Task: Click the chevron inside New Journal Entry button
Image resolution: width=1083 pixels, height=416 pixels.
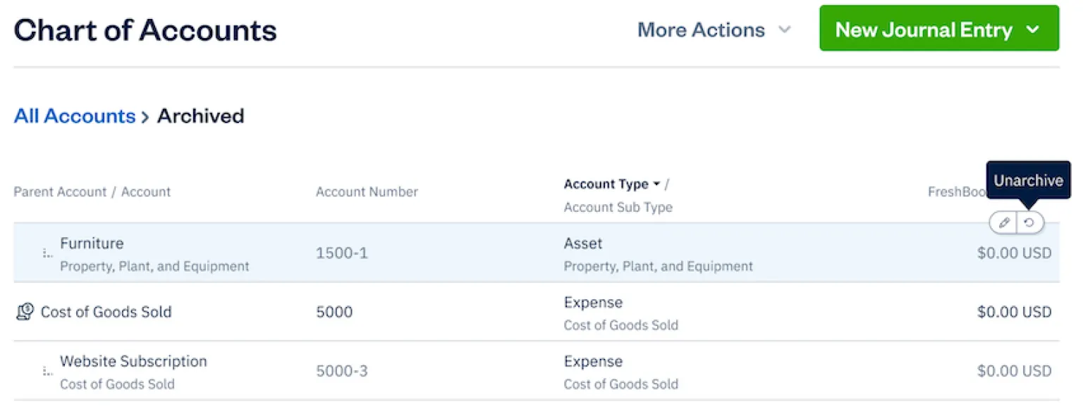Action: pos(1034,30)
